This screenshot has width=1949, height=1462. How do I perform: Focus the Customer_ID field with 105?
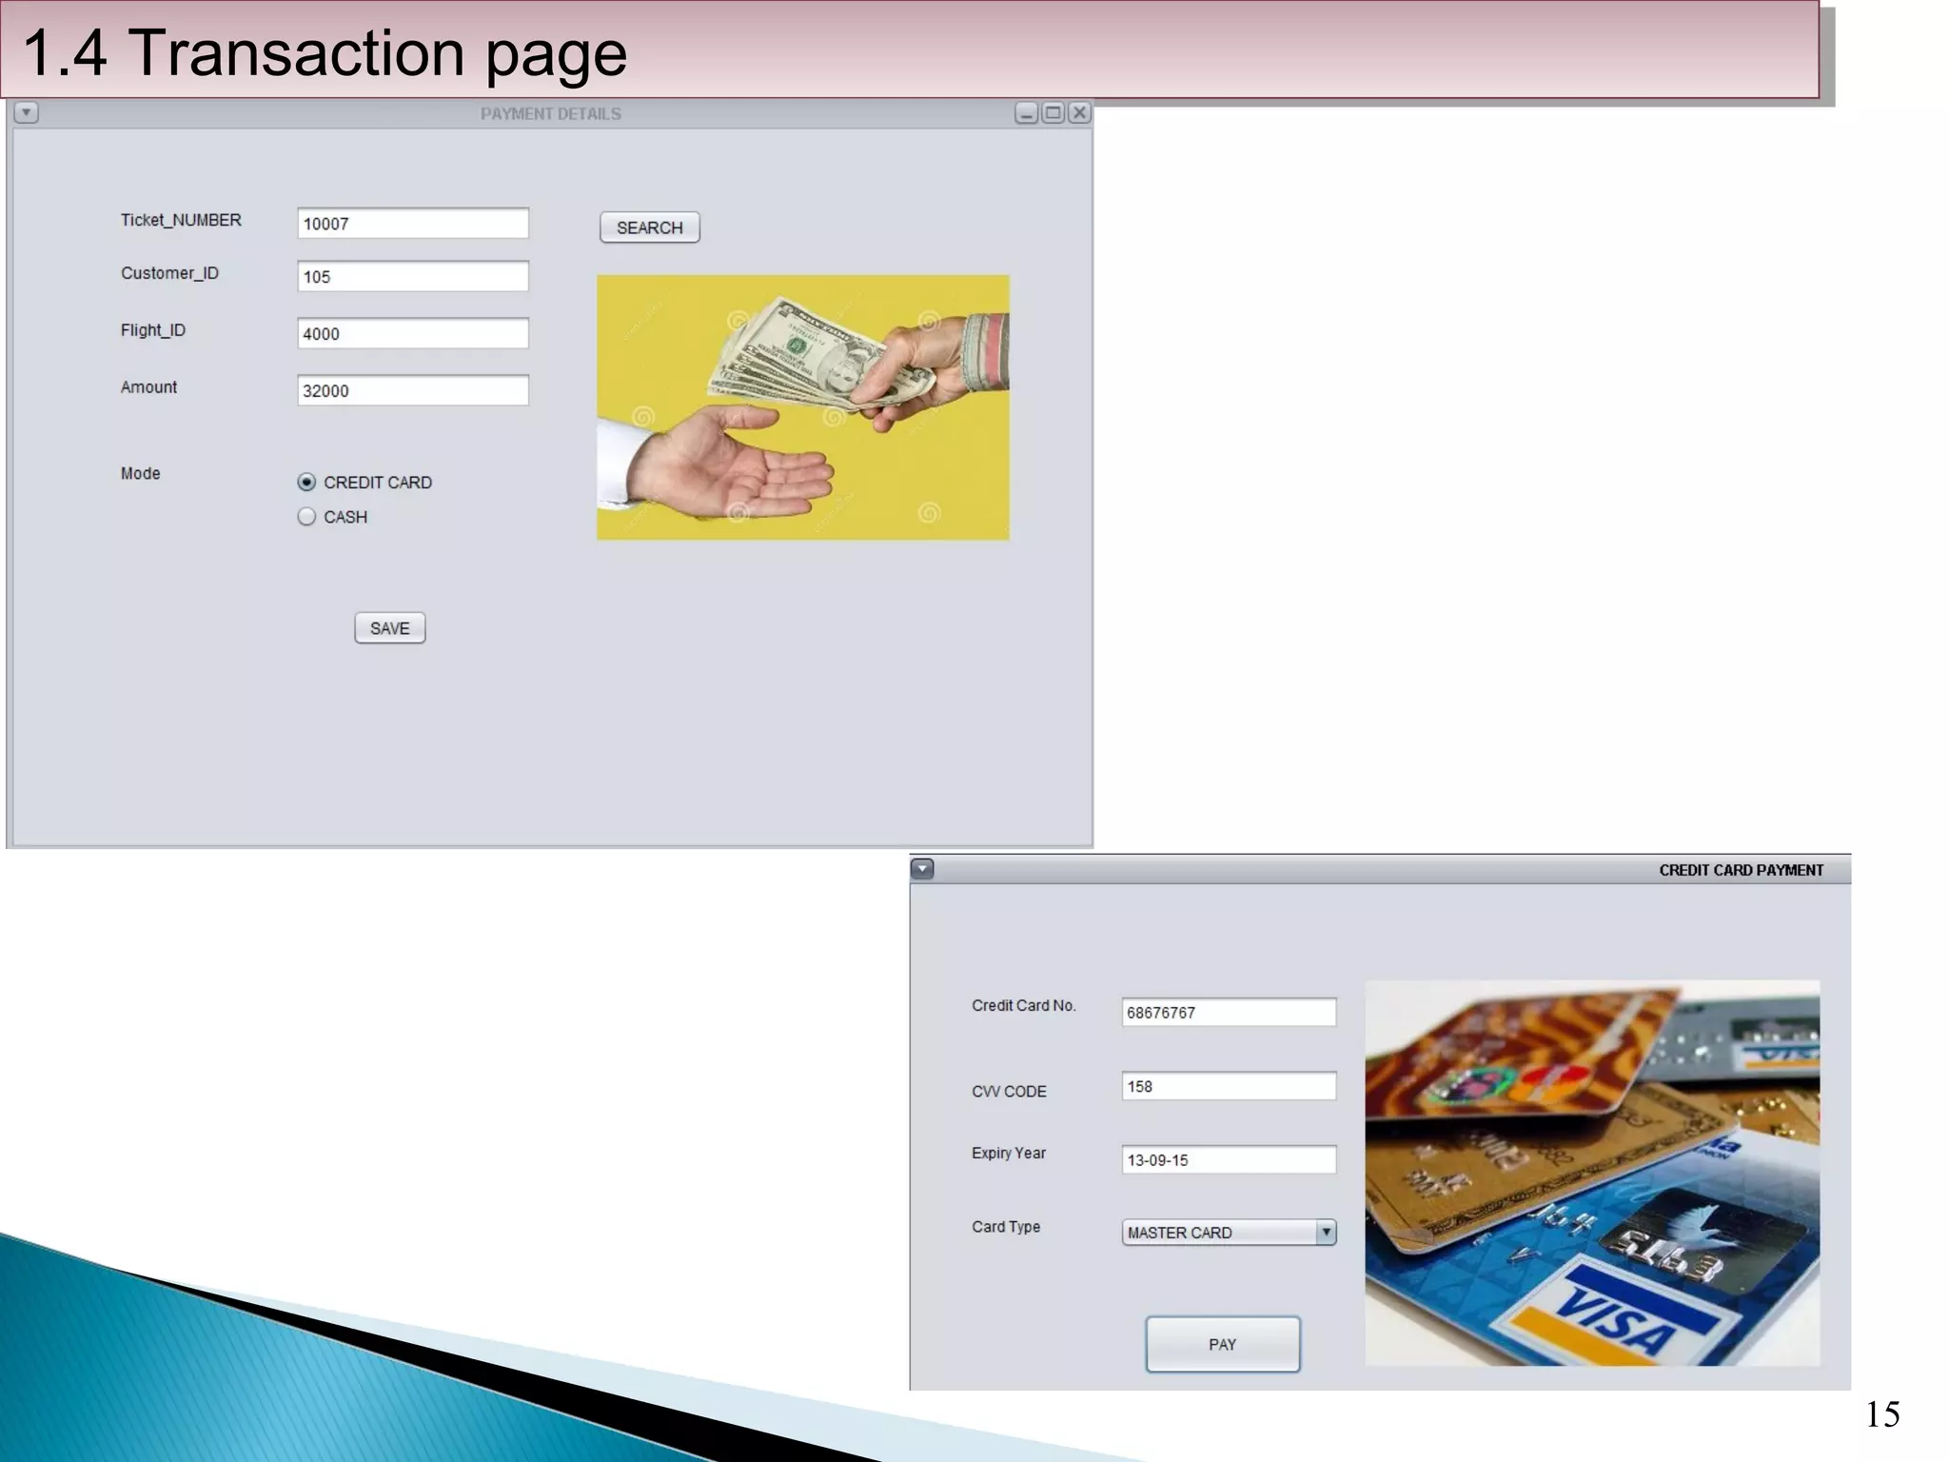[x=413, y=277]
